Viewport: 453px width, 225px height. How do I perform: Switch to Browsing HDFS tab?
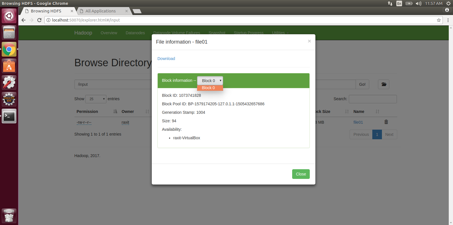[x=46, y=11]
